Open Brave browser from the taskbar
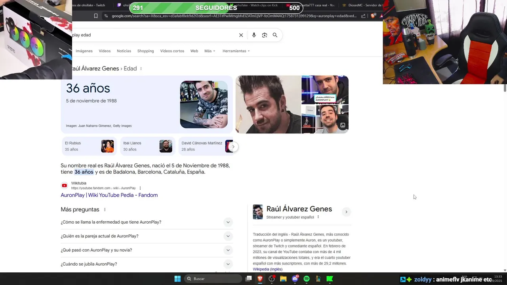The image size is (507, 285). coord(260,279)
